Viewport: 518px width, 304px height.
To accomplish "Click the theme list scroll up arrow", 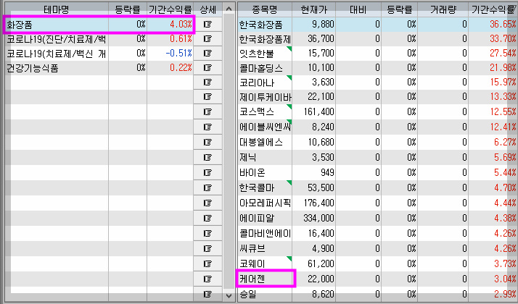I will coord(229,9).
